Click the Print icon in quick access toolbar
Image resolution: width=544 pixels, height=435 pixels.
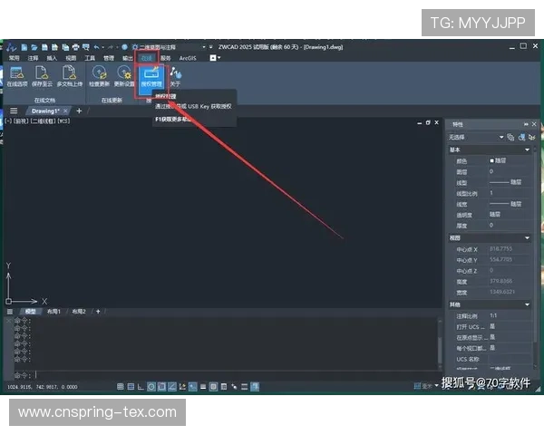click(x=75, y=47)
